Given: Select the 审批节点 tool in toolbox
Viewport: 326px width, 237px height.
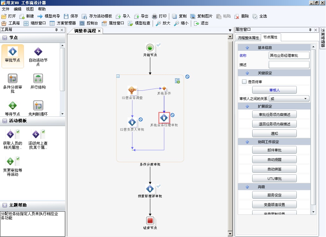Looking at the screenshot, I should tap(13, 56).
